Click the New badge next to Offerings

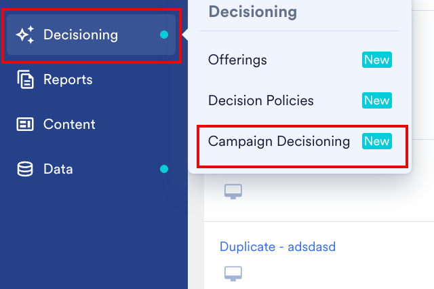pos(376,60)
